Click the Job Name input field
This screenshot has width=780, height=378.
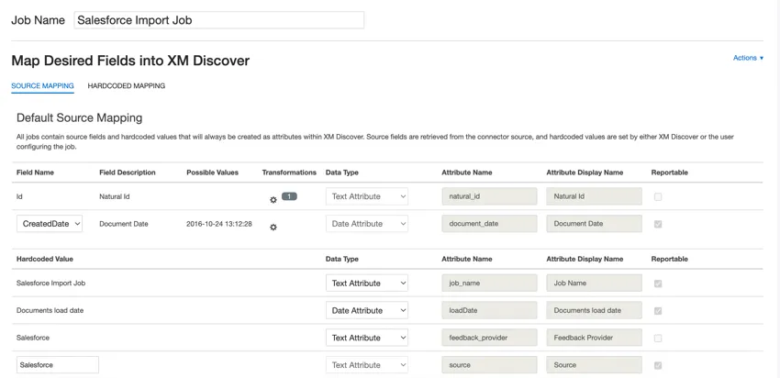tap(218, 20)
